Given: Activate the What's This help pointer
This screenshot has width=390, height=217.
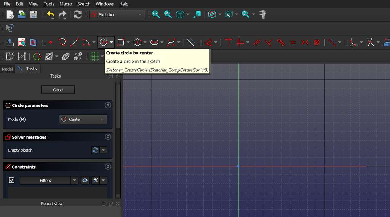Looking at the screenshot, I should 10,28.
